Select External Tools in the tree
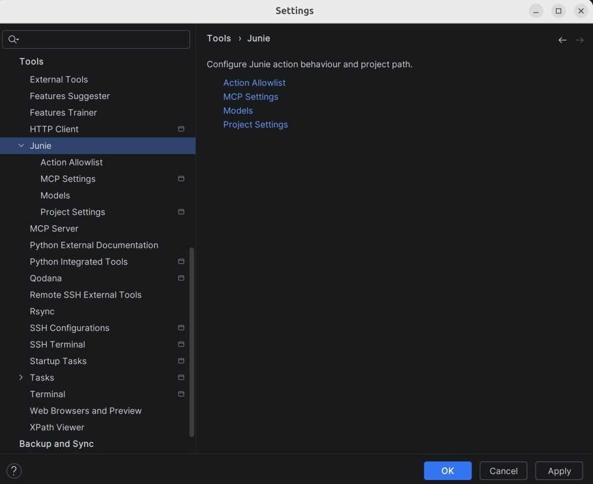This screenshot has width=593, height=484. pos(97,79)
